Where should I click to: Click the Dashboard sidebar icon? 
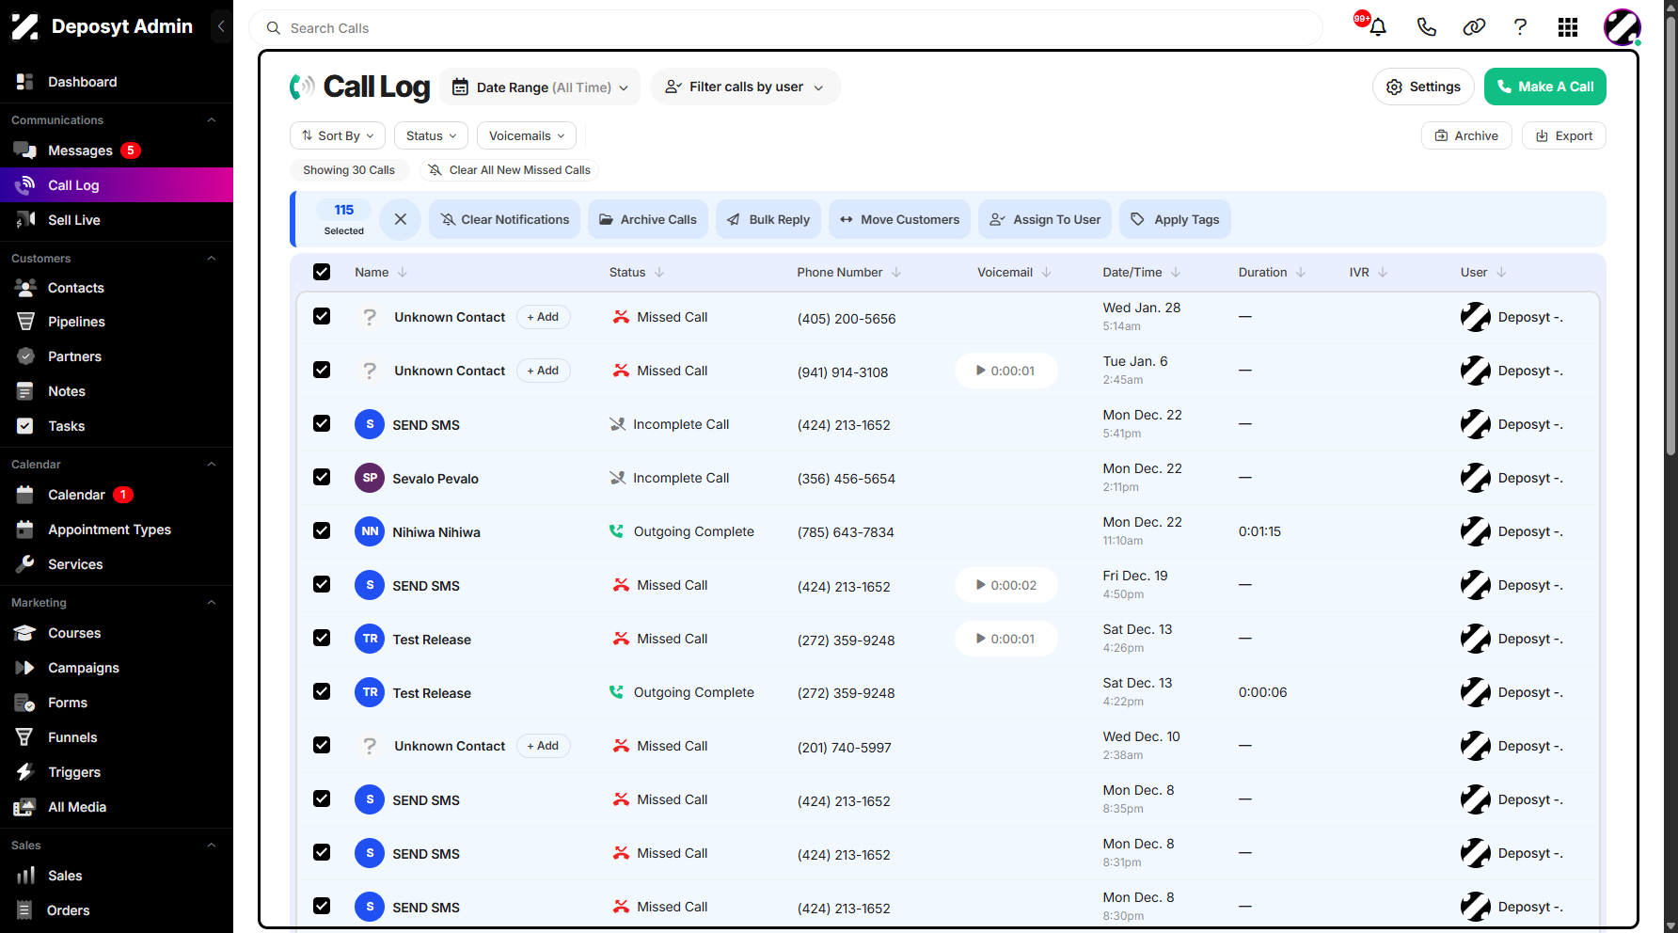(x=25, y=82)
